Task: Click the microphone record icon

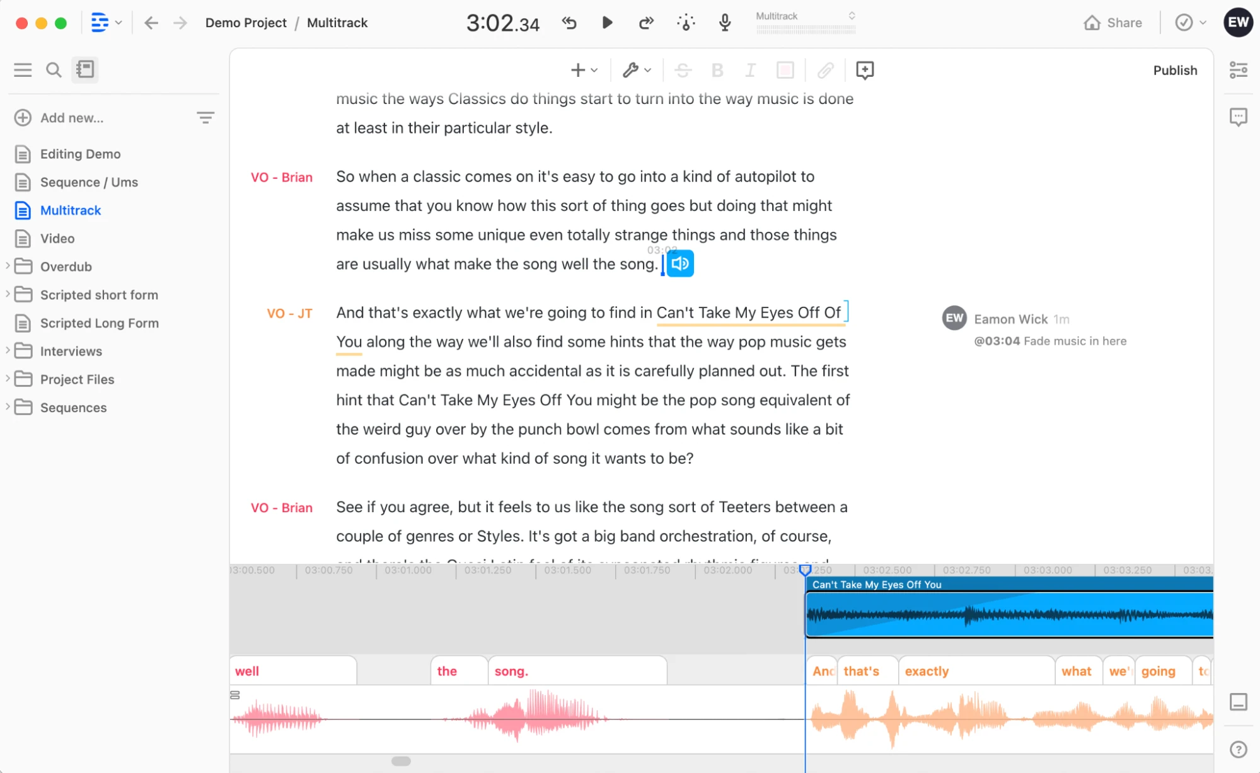Action: (x=725, y=23)
